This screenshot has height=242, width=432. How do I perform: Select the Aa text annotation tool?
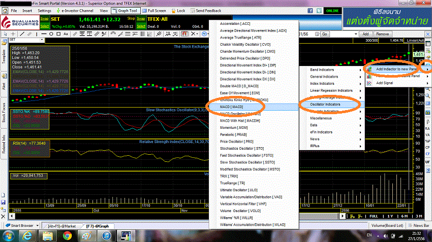click(66, 34)
